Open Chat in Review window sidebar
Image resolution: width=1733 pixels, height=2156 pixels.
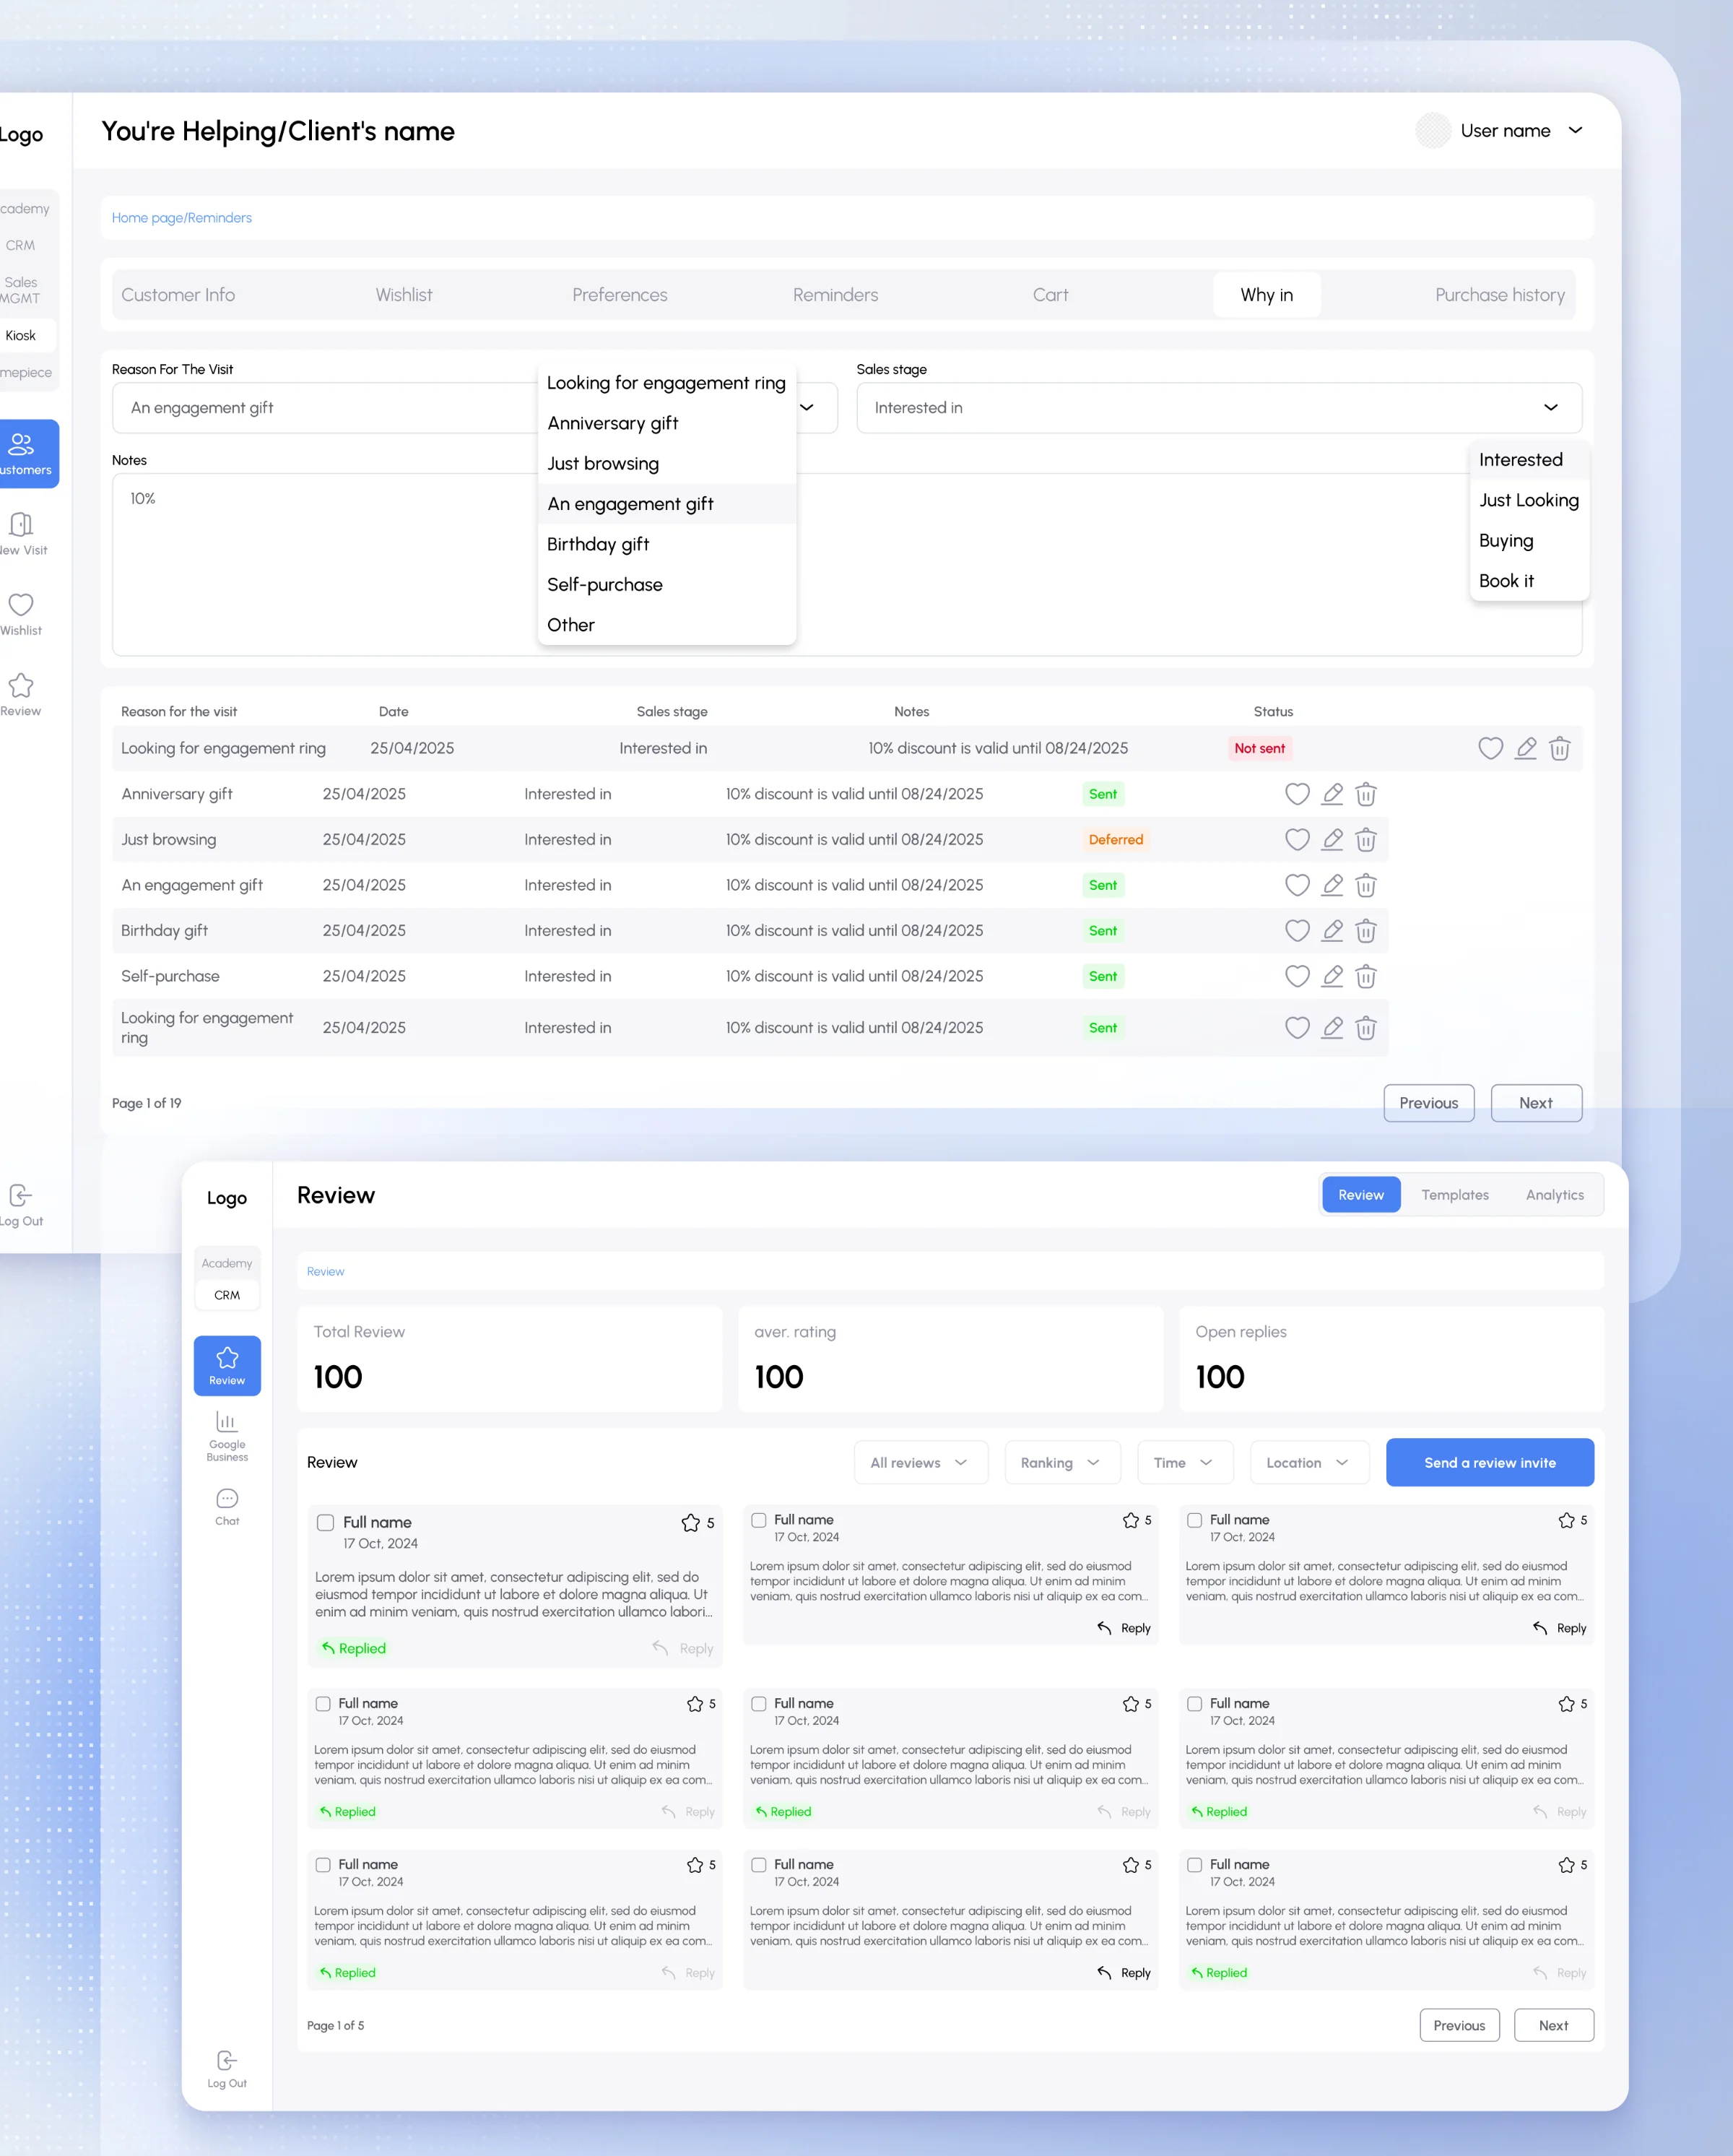pyautogui.click(x=227, y=1507)
